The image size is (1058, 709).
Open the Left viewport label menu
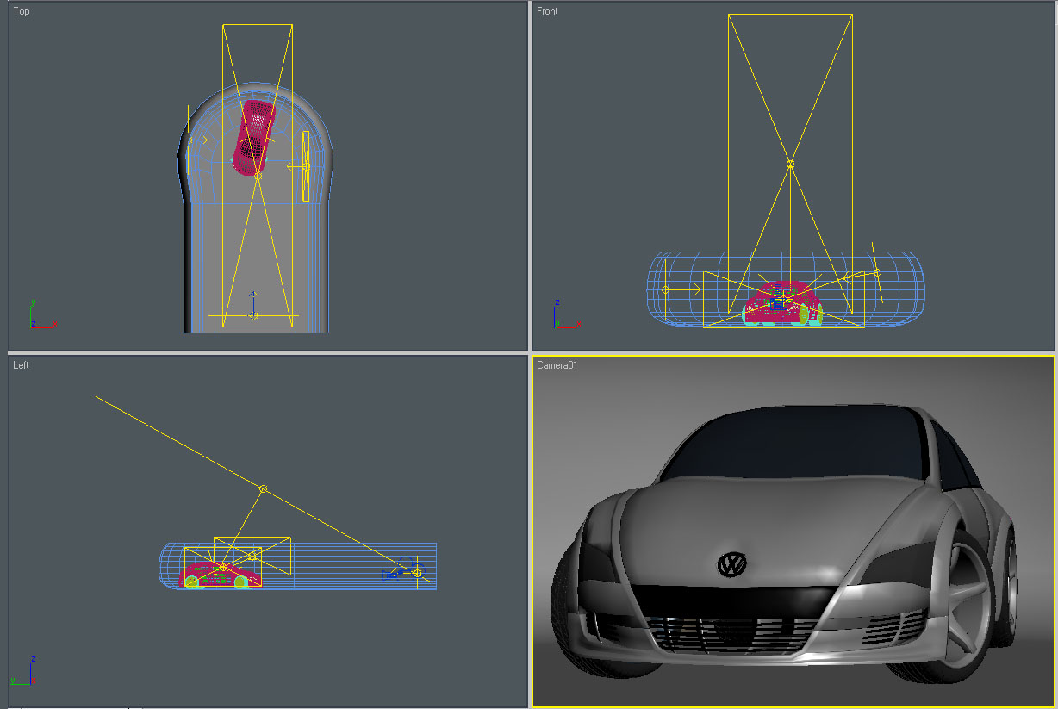[21, 365]
